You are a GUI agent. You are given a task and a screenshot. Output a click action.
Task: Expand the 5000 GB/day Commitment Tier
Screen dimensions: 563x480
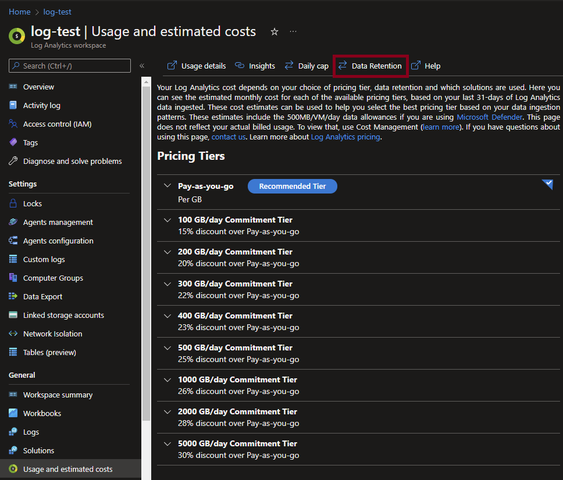pos(168,443)
